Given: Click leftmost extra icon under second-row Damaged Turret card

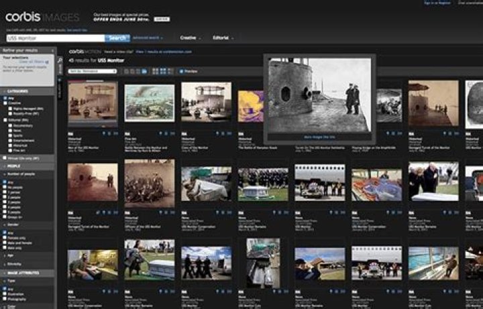Looking at the screenshot, I should pyautogui.click(x=98, y=212).
